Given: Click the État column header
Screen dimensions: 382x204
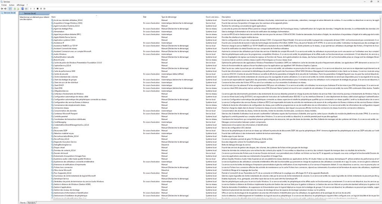Looking at the screenshot, I should (x=145, y=17).
